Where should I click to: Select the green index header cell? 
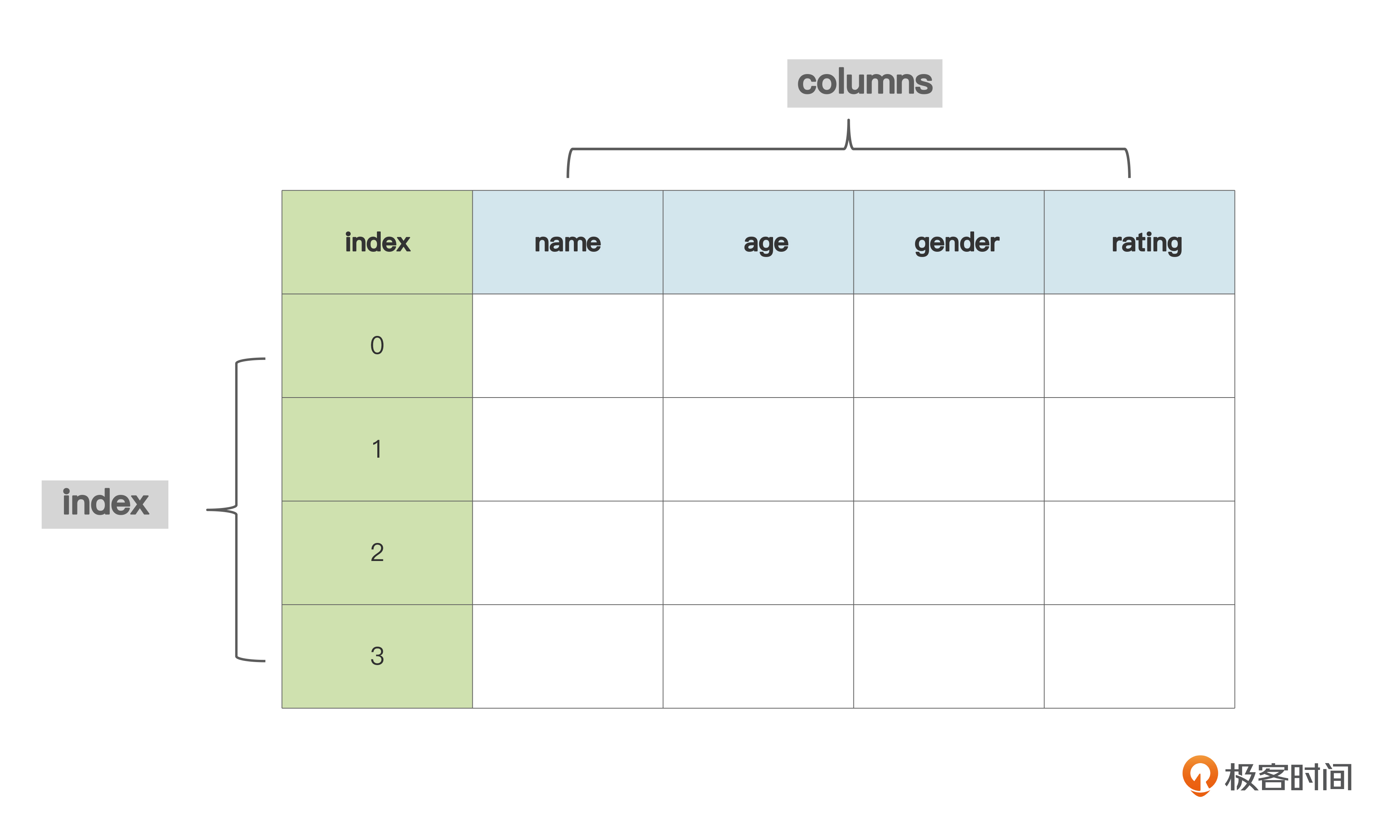click(x=377, y=242)
